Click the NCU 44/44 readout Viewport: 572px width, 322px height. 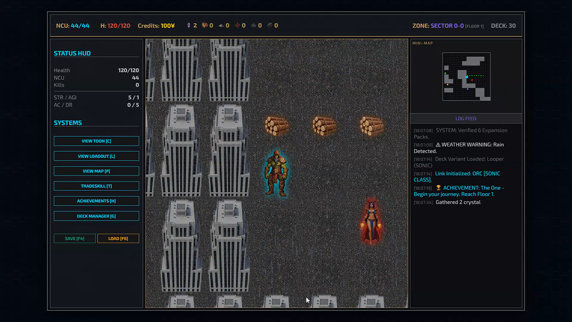click(x=73, y=26)
